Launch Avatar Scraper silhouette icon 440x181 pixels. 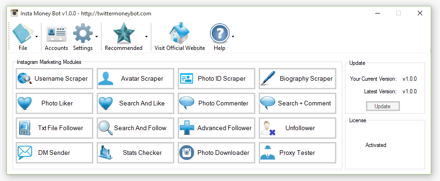106,78
